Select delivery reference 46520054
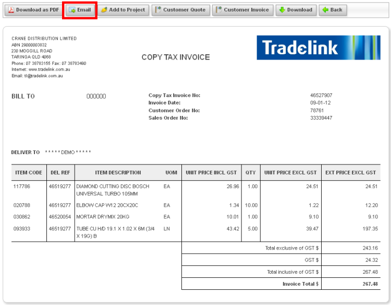 tap(60, 217)
